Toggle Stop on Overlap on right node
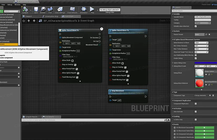 (125, 67)
